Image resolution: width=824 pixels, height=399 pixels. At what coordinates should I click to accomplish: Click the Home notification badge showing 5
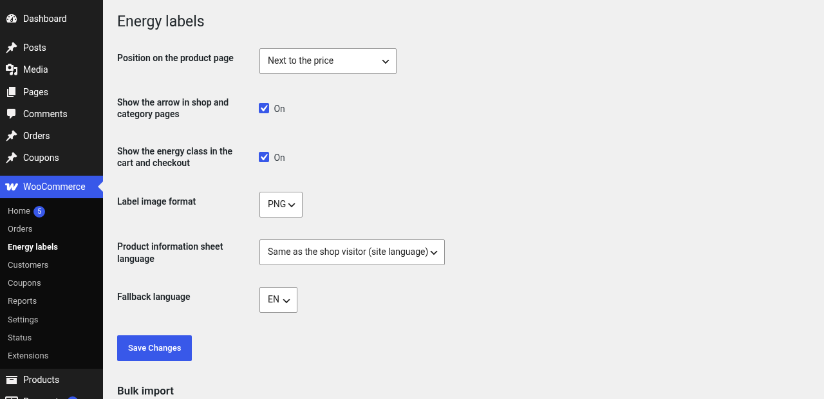(x=39, y=211)
